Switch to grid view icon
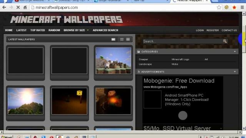The width and height of the screenshot is (246, 138). point(122,39)
